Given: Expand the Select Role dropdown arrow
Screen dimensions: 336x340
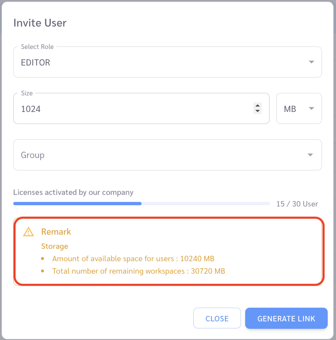Looking at the screenshot, I should click(x=312, y=62).
